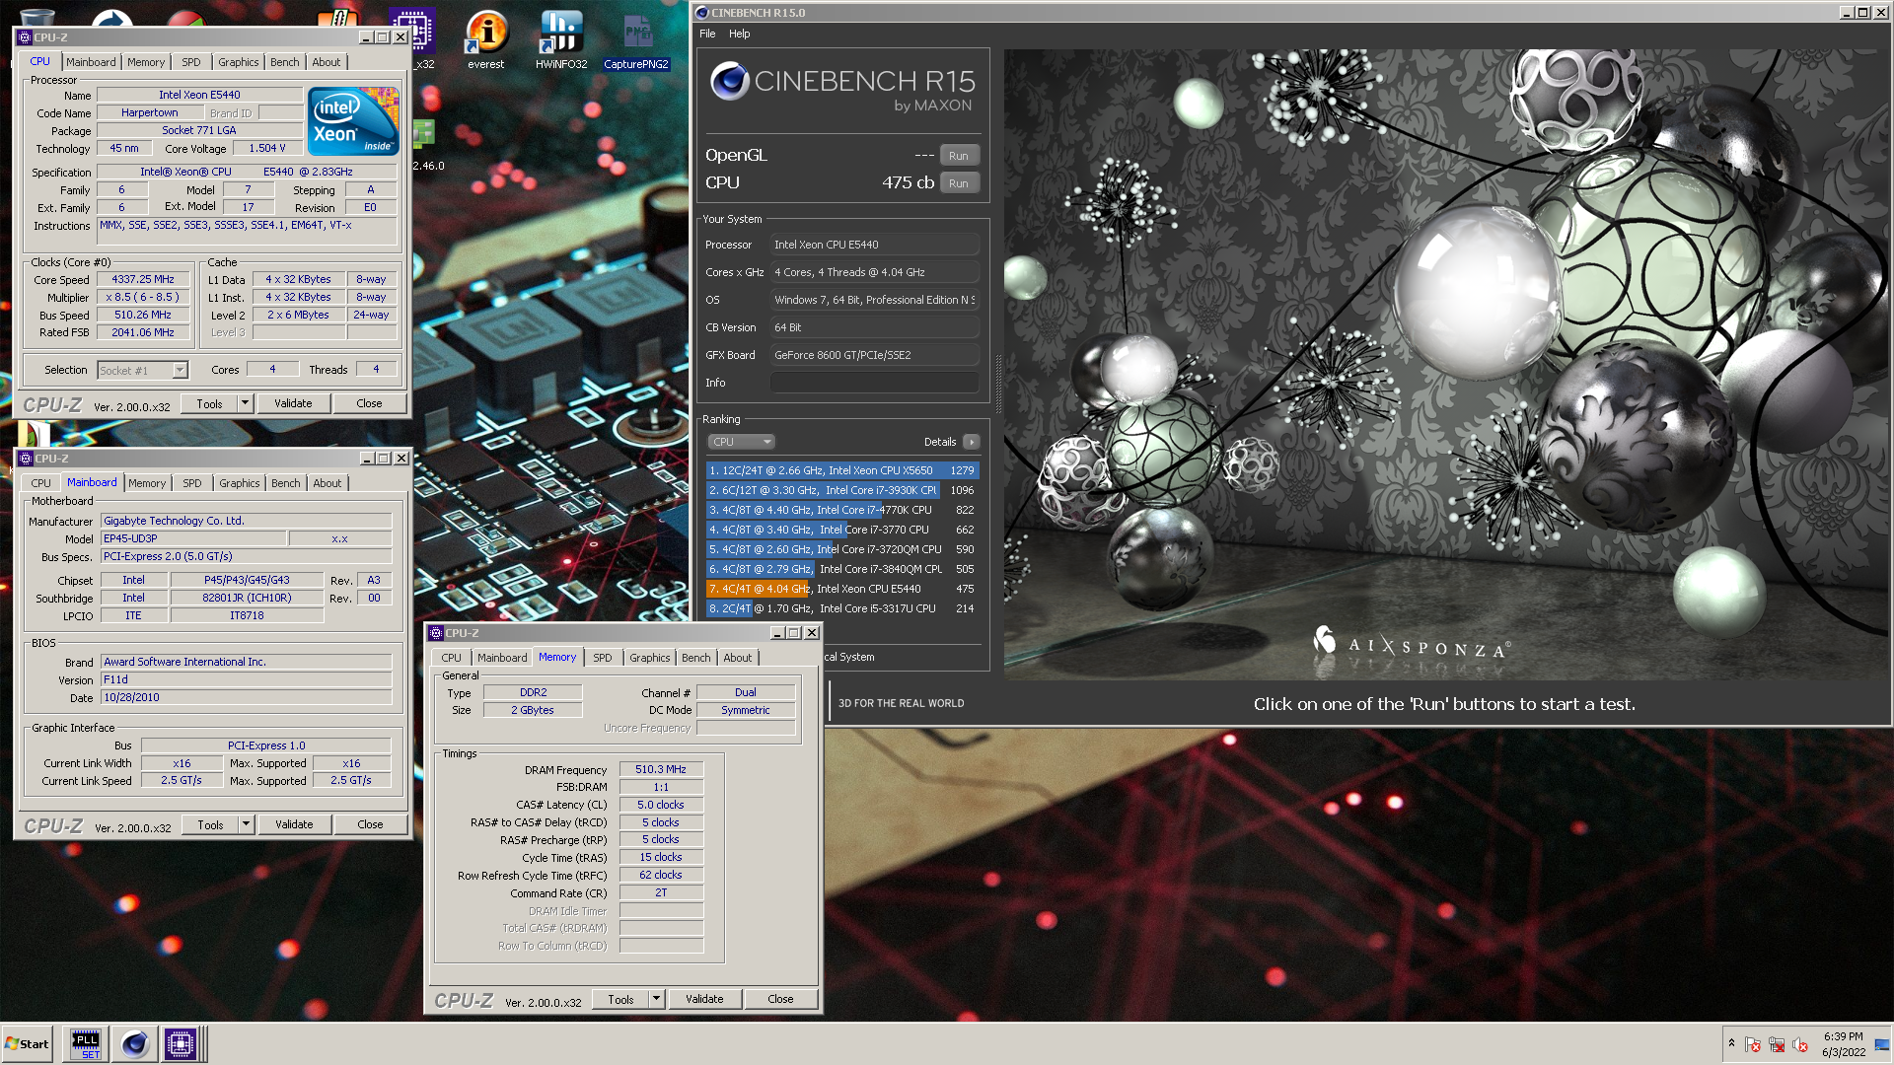Click Validate in the CPU-Z processor window

point(293,403)
